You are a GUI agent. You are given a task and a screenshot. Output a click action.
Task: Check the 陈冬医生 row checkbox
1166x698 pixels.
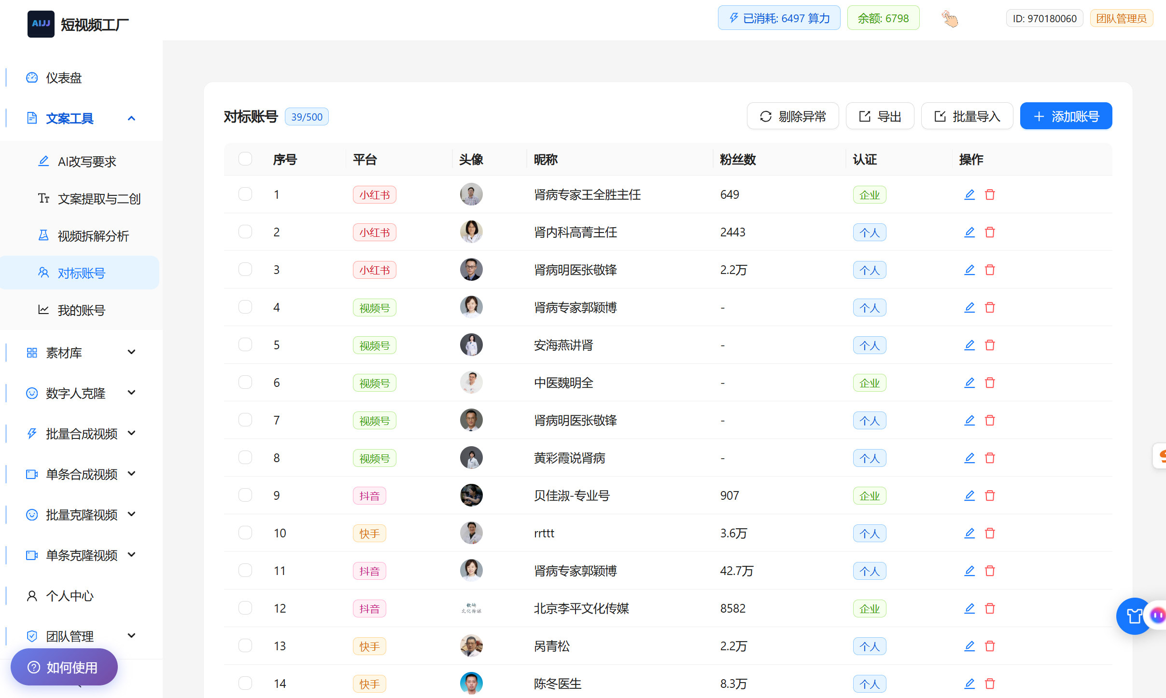(245, 683)
